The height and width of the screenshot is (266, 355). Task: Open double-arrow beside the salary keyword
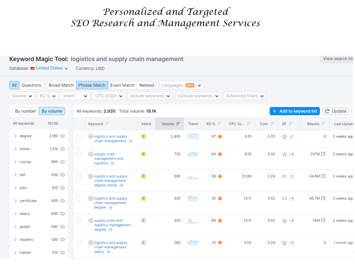coord(109,252)
